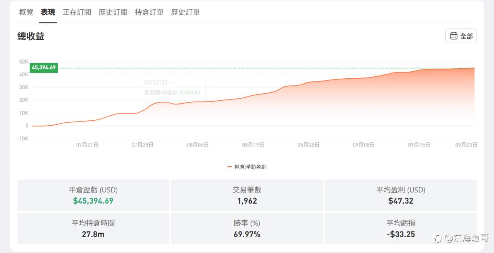Go to the 歷史訂閱 tab
This screenshot has height=253, width=494.
coord(113,12)
